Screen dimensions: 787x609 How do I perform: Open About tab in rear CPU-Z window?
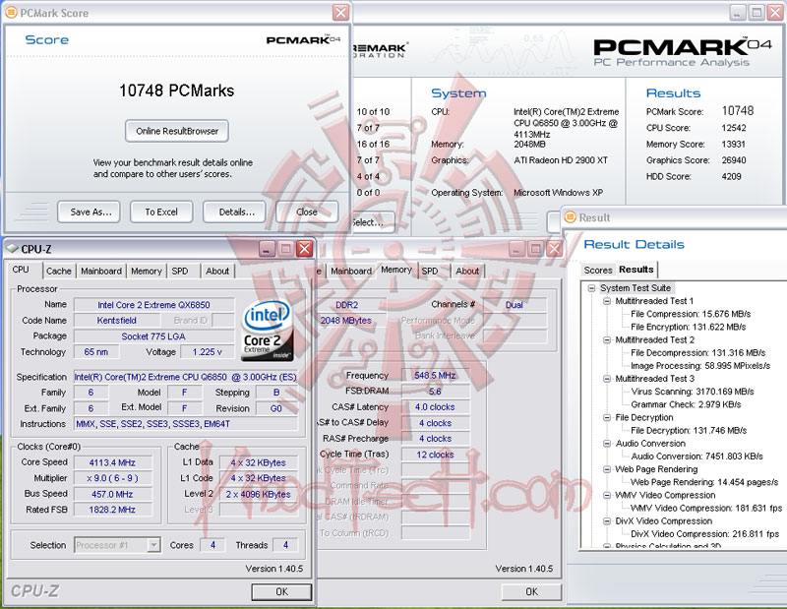467,272
